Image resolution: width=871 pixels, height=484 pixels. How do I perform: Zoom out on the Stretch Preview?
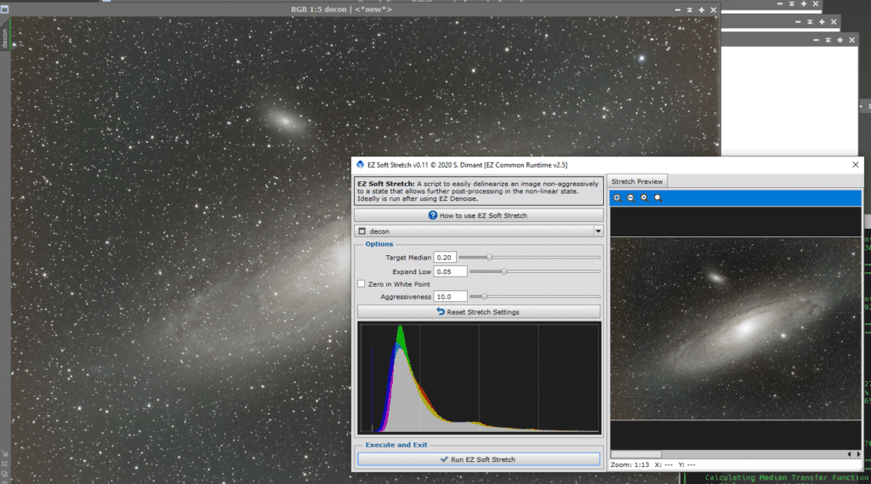(x=630, y=198)
